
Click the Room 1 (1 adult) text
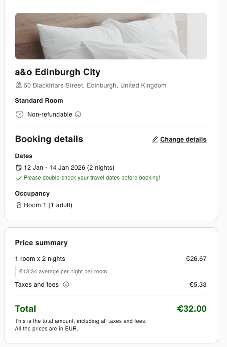click(48, 205)
